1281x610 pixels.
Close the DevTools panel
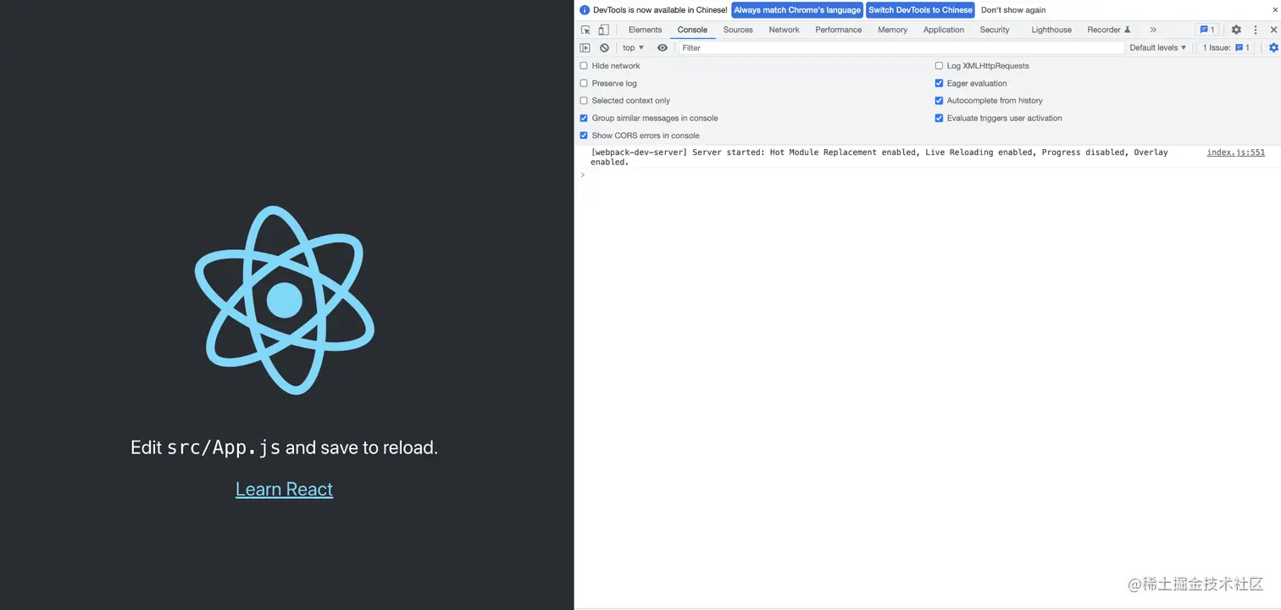point(1273,30)
